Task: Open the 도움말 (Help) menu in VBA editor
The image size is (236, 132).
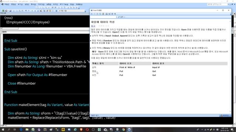Action: [79, 4]
